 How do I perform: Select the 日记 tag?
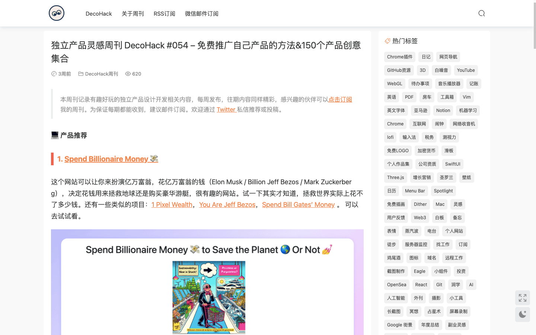point(426,57)
